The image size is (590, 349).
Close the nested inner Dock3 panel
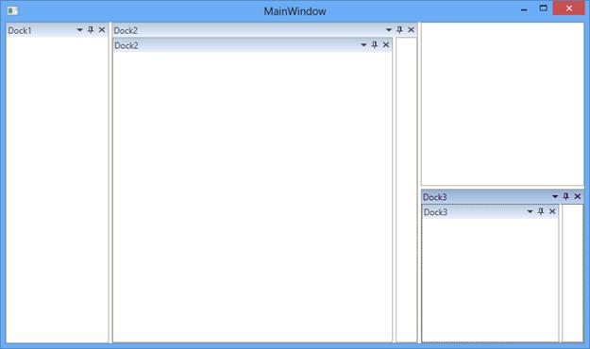pyautogui.click(x=552, y=211)
